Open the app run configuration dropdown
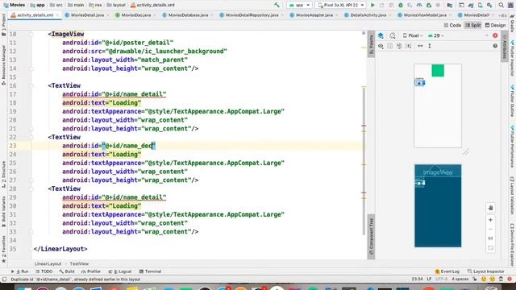The width and height of the screenshot is (516, 290). (299, 5)
